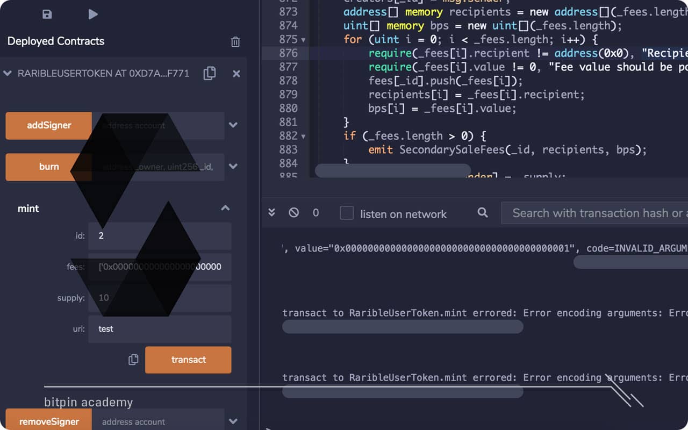688x430 pixels.
Task: Click the orange addSigner button
Action: coord(49,125)
